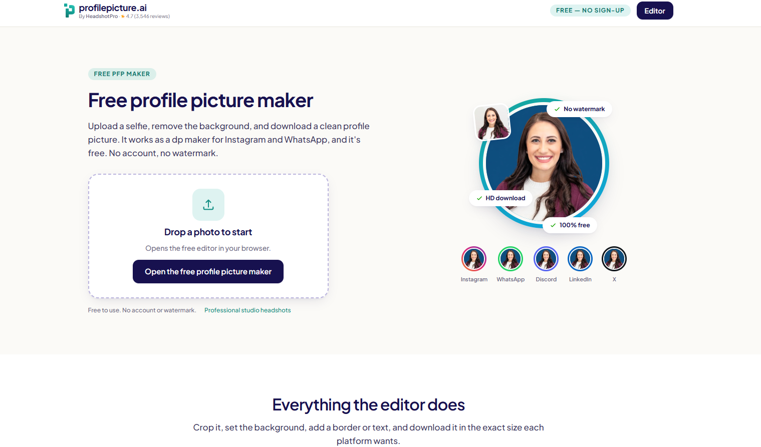761x447 pixels.
Task: Click the HD download checkmark icon
Action: point(479,198)
